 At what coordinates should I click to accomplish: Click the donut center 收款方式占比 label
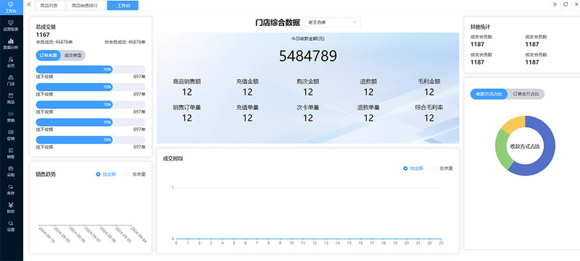pos(525,146)
